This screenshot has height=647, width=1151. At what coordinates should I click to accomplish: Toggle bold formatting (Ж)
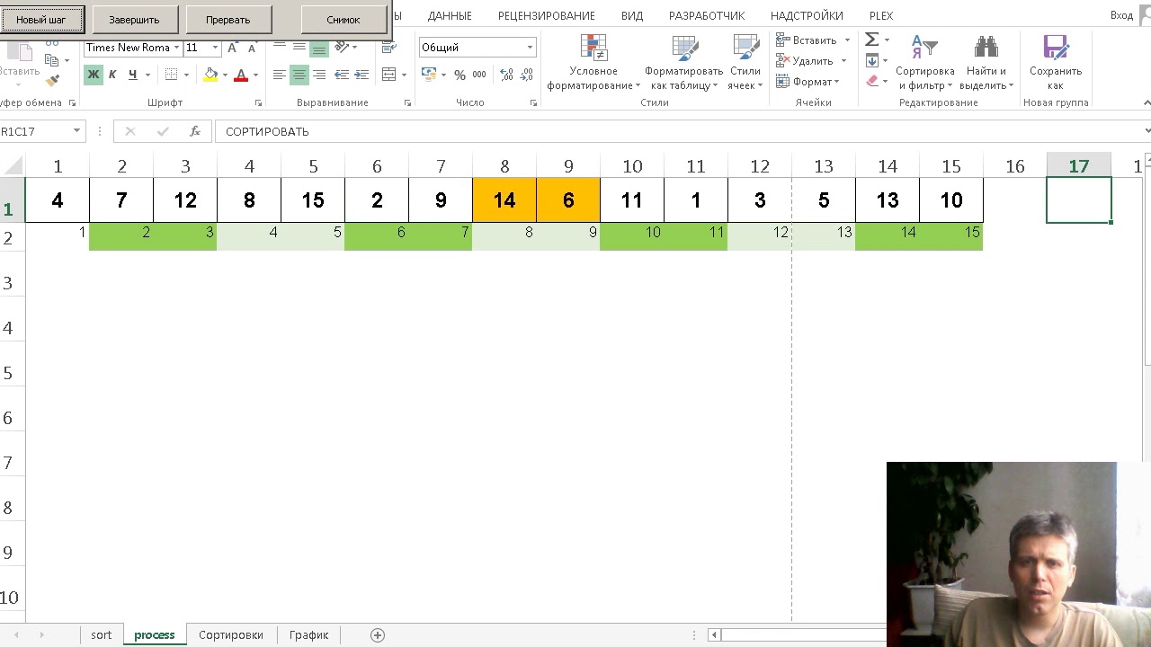94,75
